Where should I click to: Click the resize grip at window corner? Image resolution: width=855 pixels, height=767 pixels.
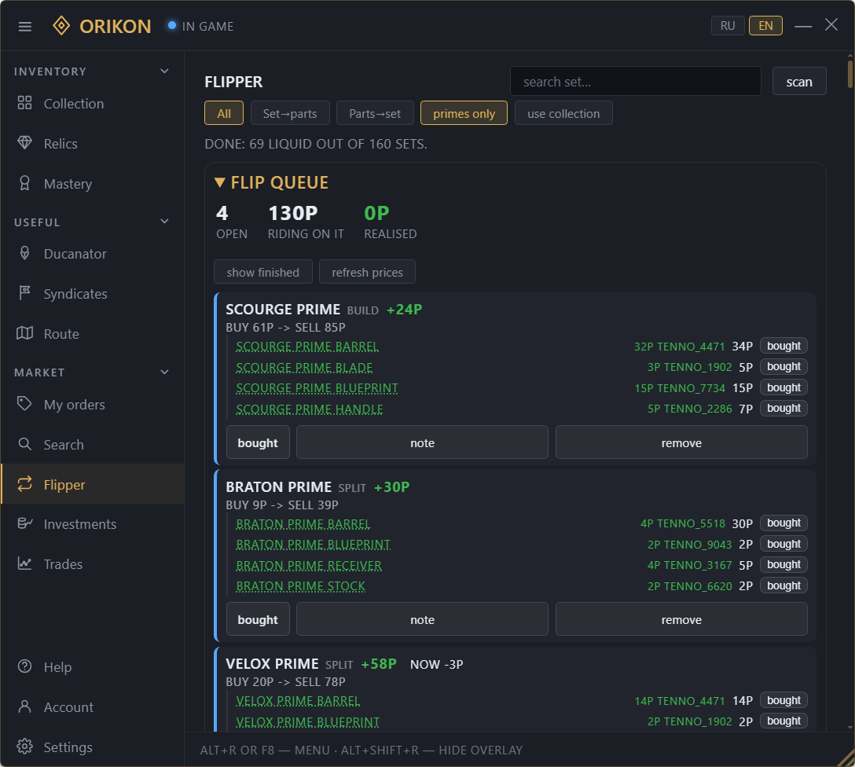[846, 758]
